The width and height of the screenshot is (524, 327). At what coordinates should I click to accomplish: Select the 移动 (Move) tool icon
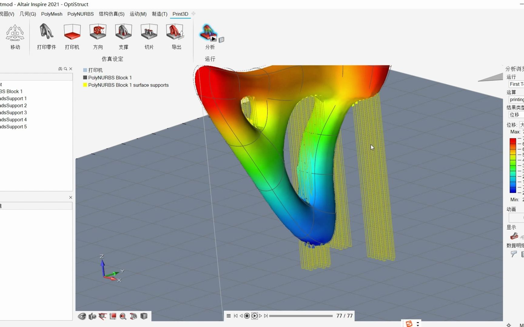[x=15, y=33]
